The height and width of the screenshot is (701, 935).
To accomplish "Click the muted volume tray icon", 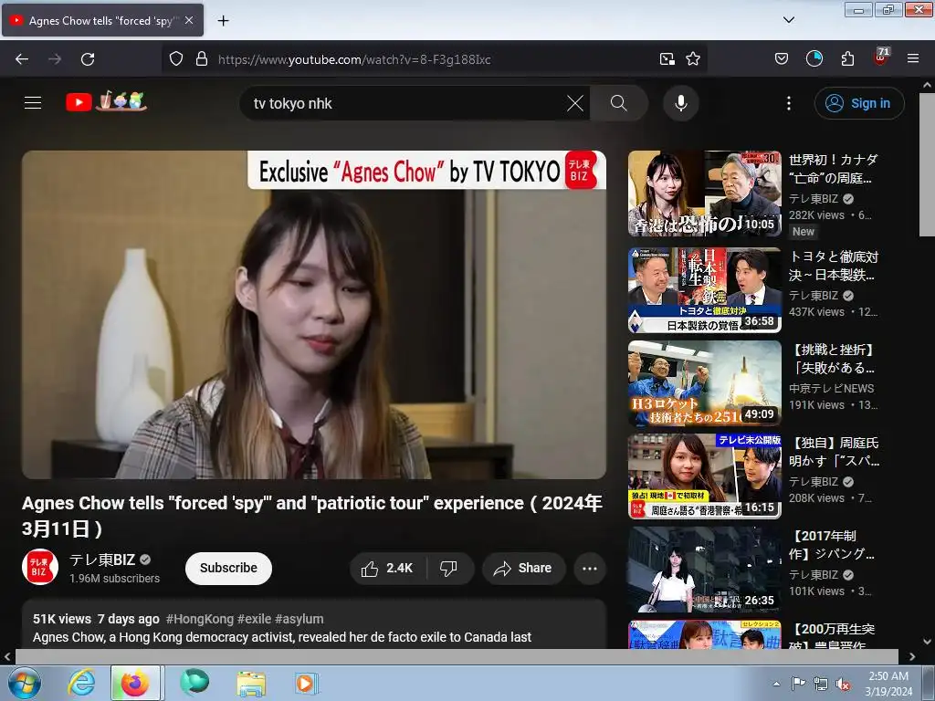I will tap(843, 684).
